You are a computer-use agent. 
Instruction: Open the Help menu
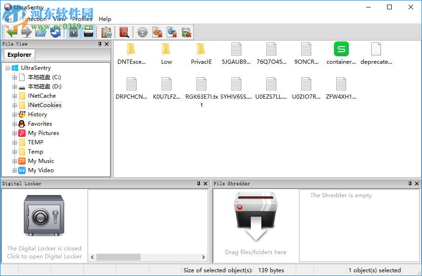coord(105,19)
